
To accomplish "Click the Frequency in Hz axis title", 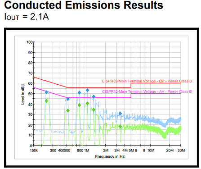I will tap(110, 156).
